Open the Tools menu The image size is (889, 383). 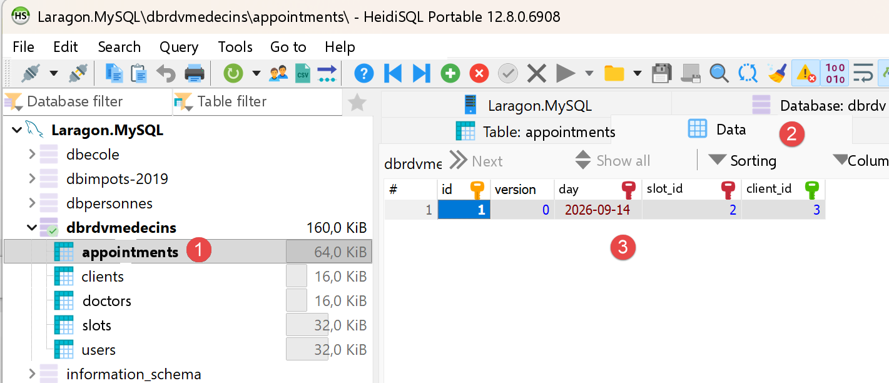(x=235, y=47)
